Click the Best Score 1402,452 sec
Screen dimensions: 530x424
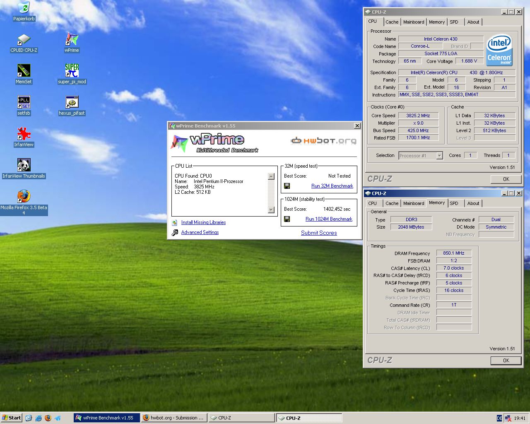point(337,209)
